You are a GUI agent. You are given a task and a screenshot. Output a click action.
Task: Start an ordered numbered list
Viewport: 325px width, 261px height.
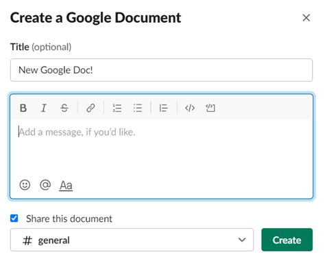pyautogui.click(x=117, y=108)
